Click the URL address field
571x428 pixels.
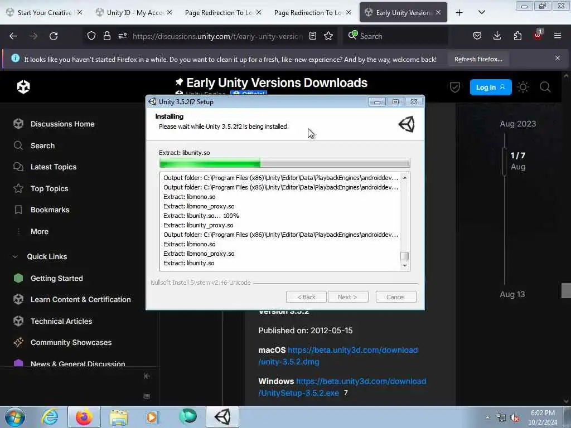(x=218, y=36)
